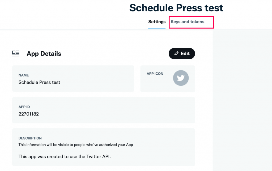Click the NAME field label
The width and height of the screenshot is (272, 171).
click(x=24, y=75)
